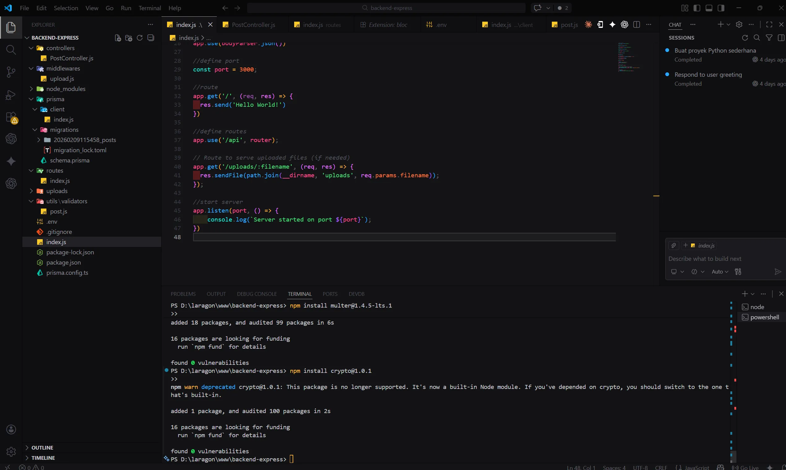Viewport: 786px width, 470px height.
Task: Switch to the PostController.js editor tab
Action: (x=253, y=25)
